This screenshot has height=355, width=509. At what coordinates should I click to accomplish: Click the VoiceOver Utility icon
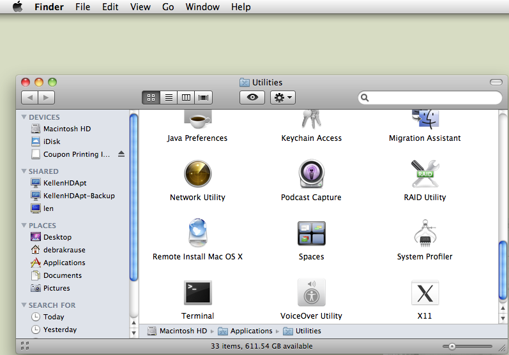pos(311,292)
